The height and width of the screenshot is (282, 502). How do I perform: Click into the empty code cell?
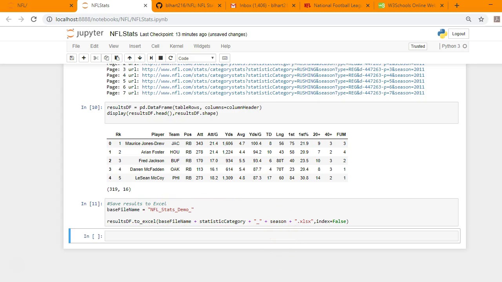click(281, 236)
